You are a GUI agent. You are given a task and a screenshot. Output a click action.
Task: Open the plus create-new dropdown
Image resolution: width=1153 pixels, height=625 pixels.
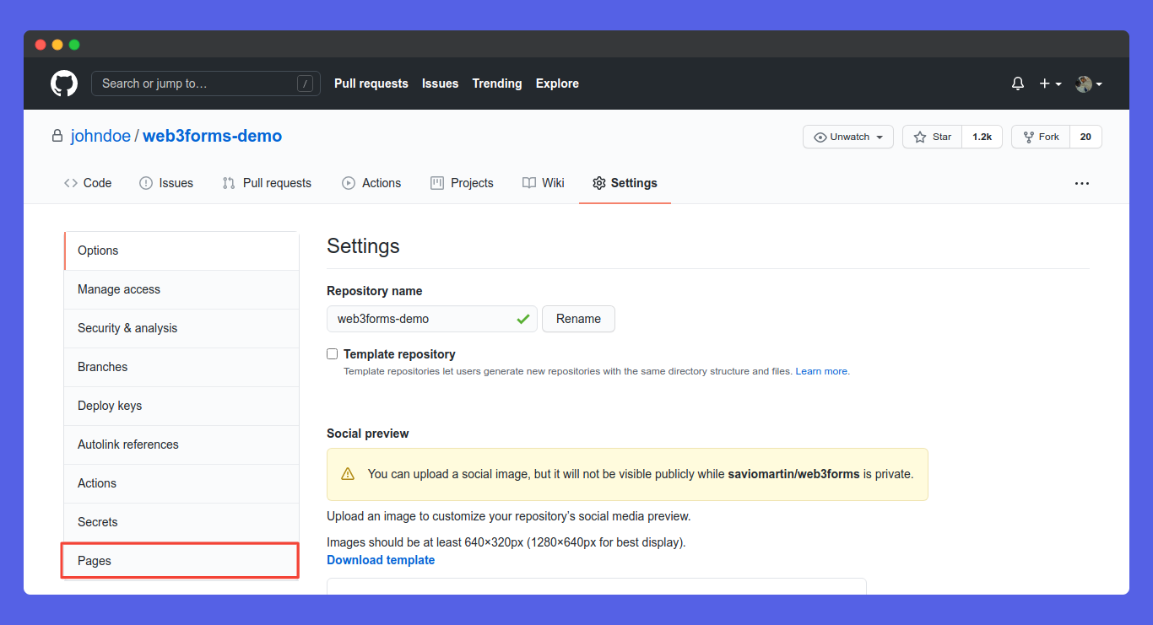point(1049,84)
